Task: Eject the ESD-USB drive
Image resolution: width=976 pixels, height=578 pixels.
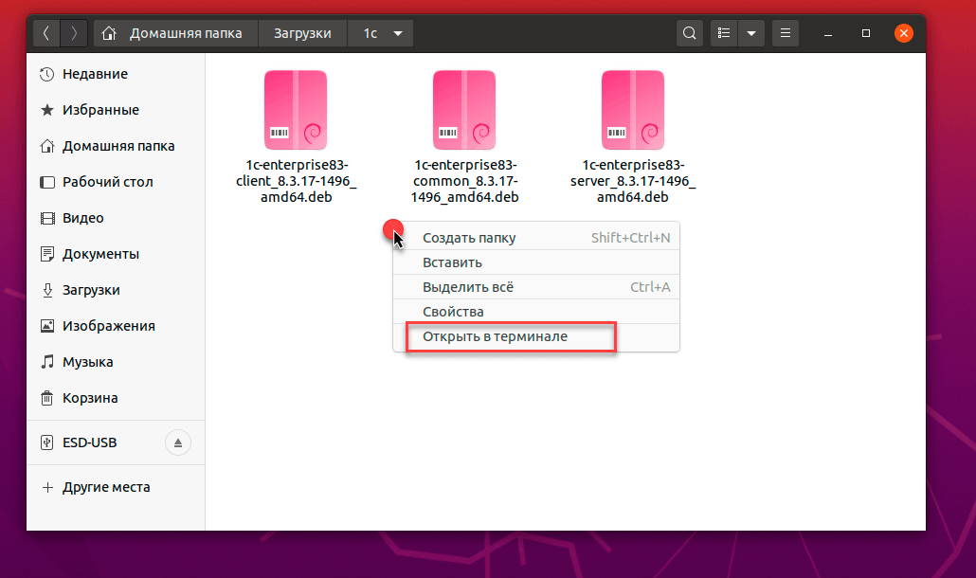Action: [x=178, y=443]
